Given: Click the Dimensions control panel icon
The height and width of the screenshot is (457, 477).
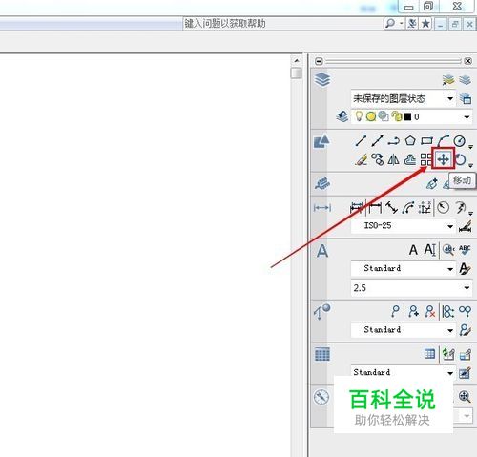Looking at the screenshot, I should coord(322,208).
